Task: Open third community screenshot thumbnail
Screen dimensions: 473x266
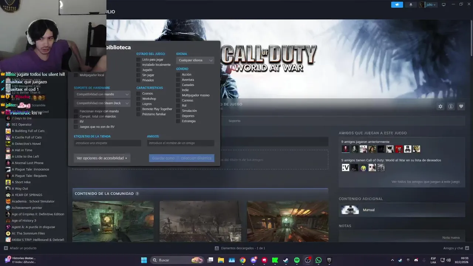Action: (x=287, y=221)
